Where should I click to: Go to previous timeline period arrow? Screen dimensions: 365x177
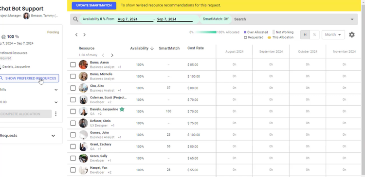click(76, 35)
